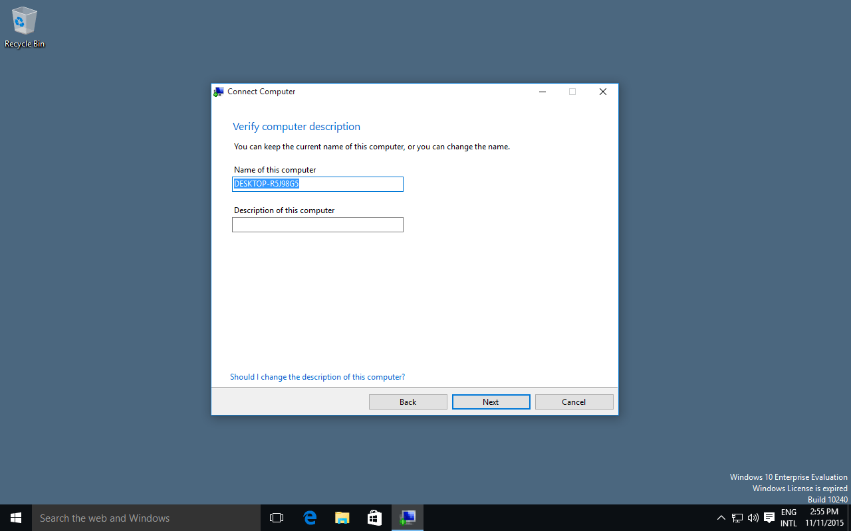
Task: Open the Store from the taskbar
Action: point(374,518)
